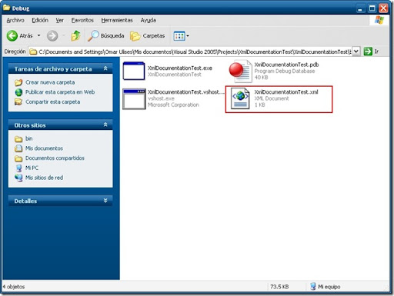Open the Herramientas menu
394x296 pixels.
coord(117,20)
